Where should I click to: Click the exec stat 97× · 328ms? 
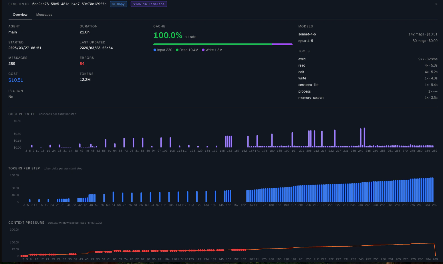(x=428, y=59)
